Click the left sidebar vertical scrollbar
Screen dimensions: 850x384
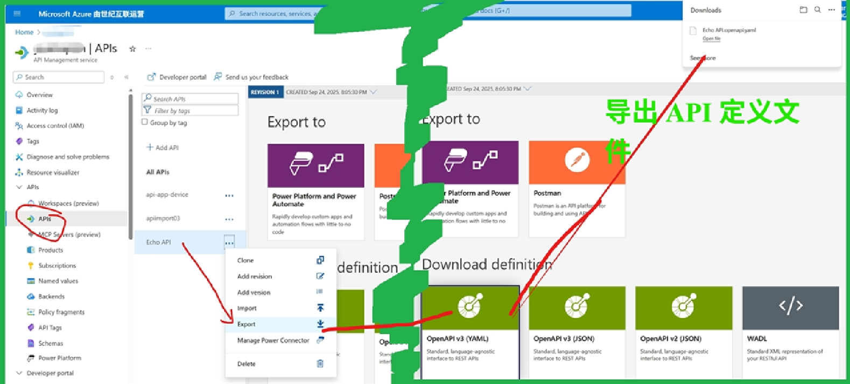[130, 167]
